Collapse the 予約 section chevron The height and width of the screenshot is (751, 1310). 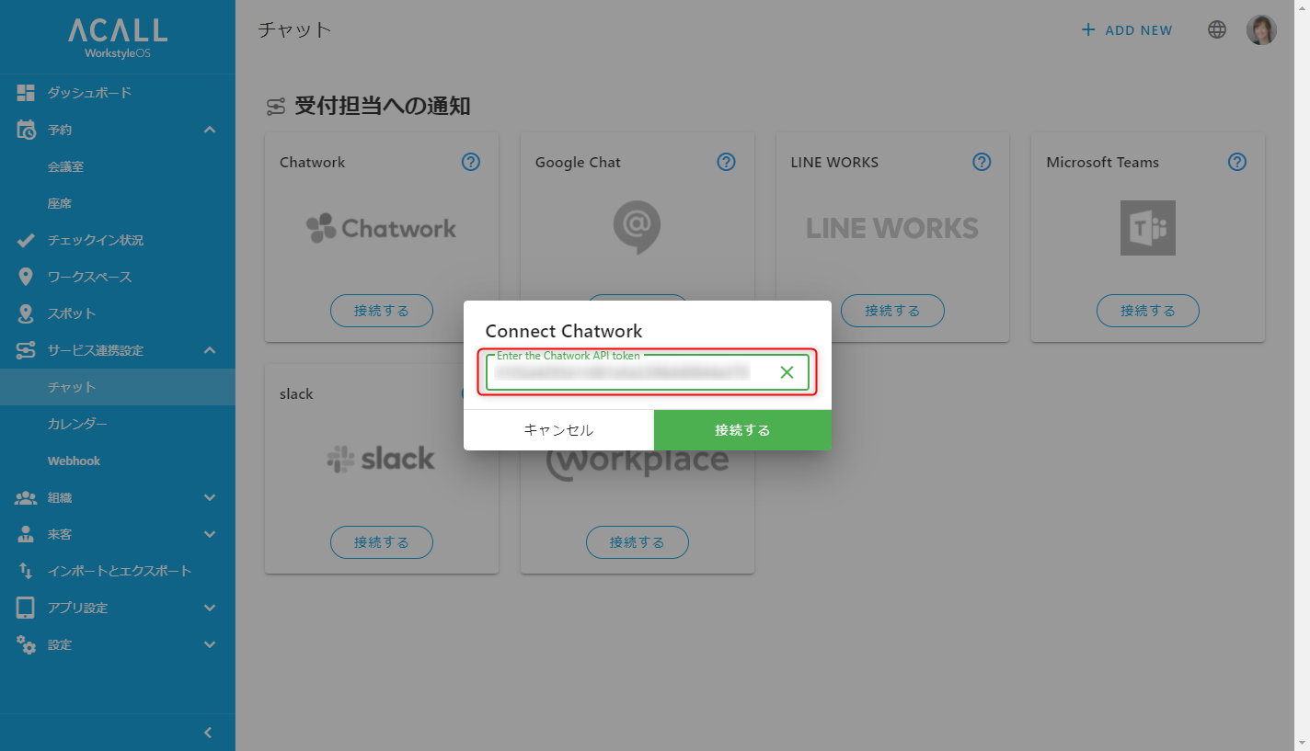210,130
